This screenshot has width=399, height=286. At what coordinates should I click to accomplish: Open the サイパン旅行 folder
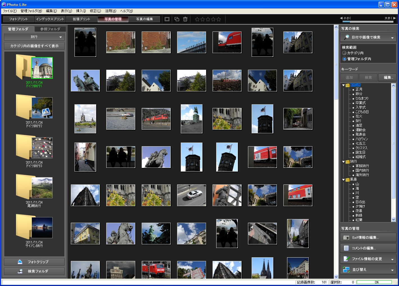pyautogui.click(x=34, y=231)
